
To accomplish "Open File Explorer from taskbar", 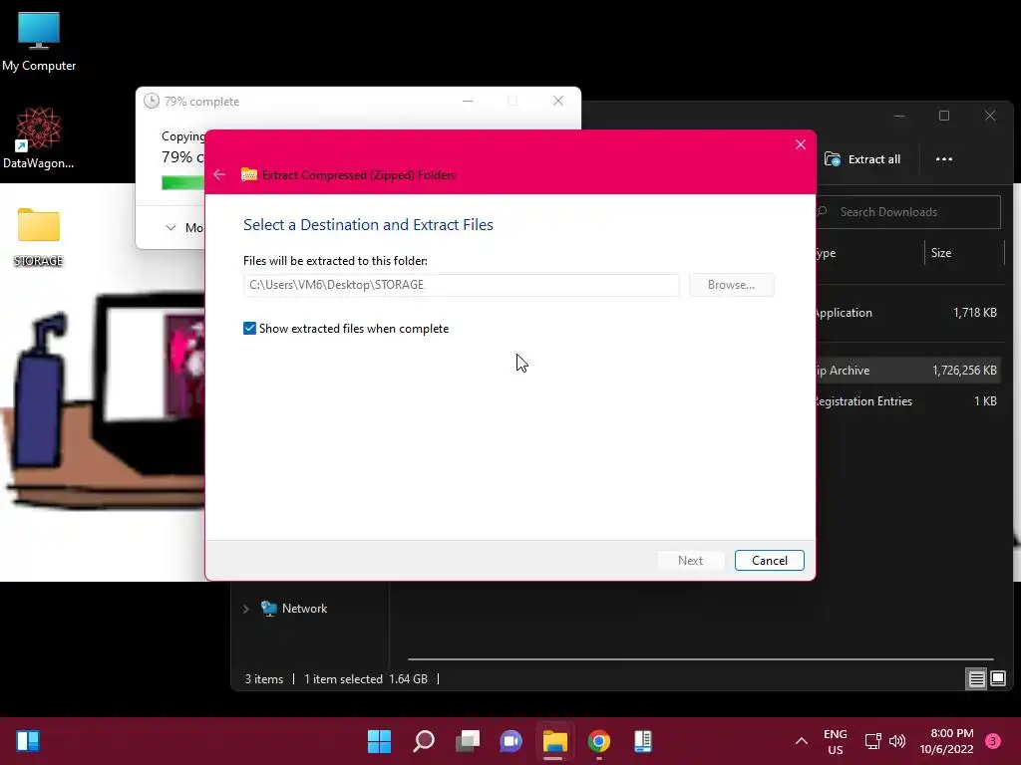I will pyautogui.click(x=554, y=741).
